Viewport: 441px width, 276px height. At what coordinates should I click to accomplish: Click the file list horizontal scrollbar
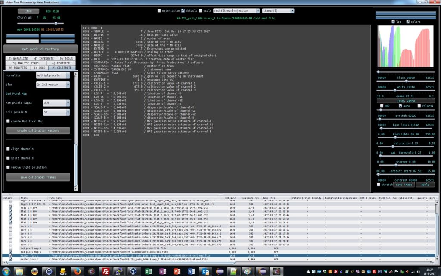tap(121, 263)
